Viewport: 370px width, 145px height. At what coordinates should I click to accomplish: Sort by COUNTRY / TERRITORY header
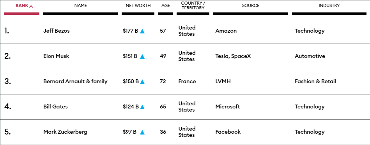pyautogui.click(x=193, y=6)
